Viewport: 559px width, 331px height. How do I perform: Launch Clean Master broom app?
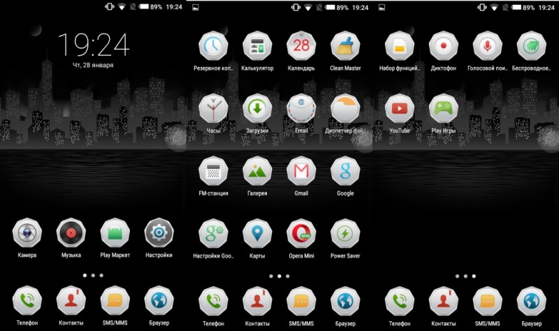click(345, 46)
